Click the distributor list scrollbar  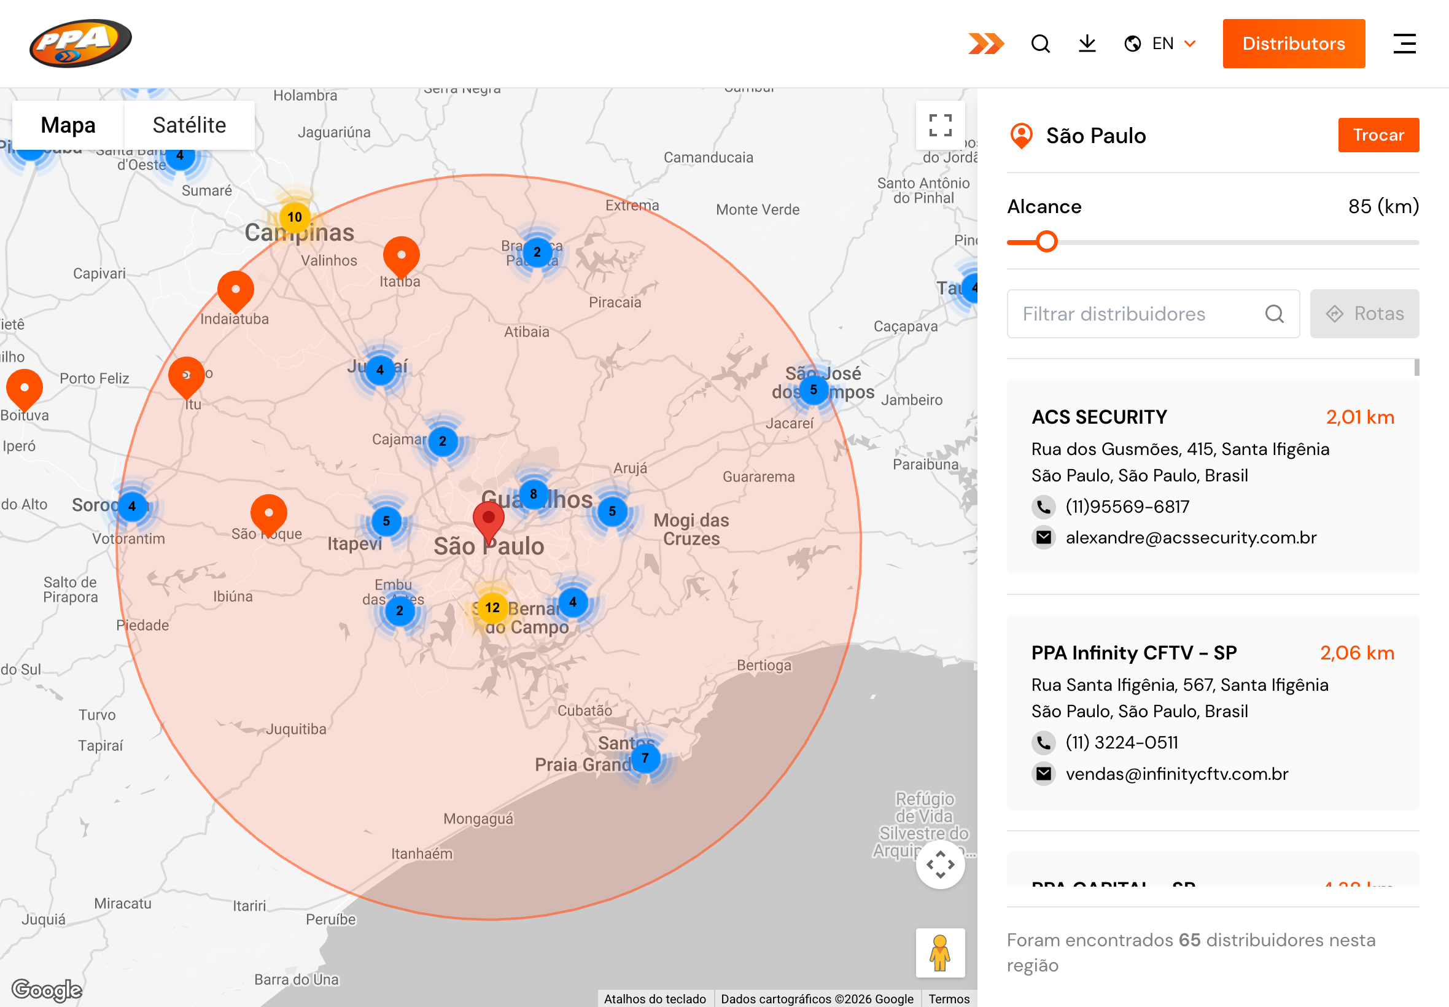coord(1416,367)
